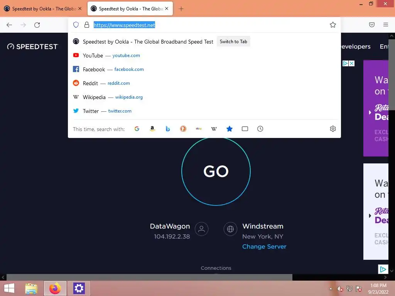Open File Explorer from taskbar

click(x=31, y=288)
